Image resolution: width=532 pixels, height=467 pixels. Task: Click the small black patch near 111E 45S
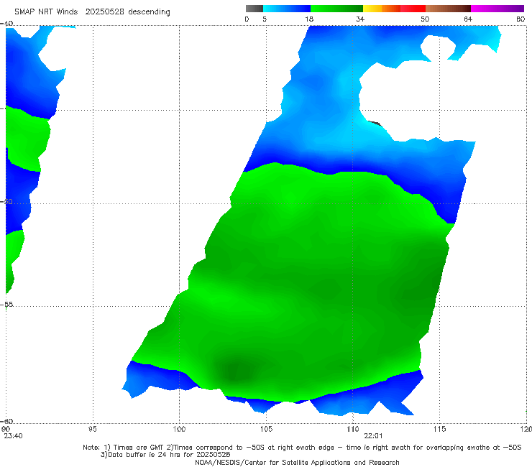coord(375,123)
